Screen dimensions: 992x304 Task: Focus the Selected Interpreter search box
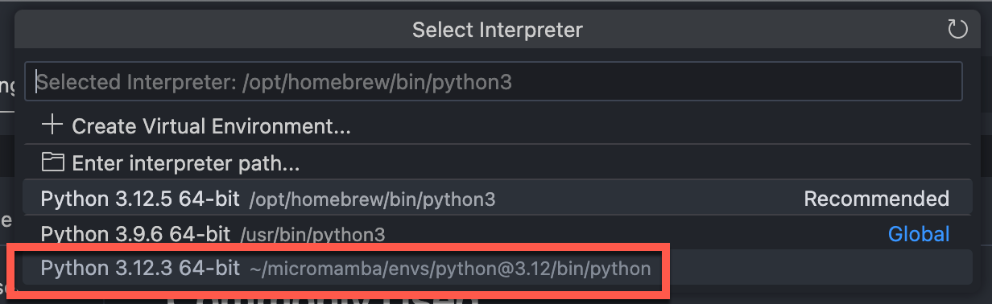point(494,81)
